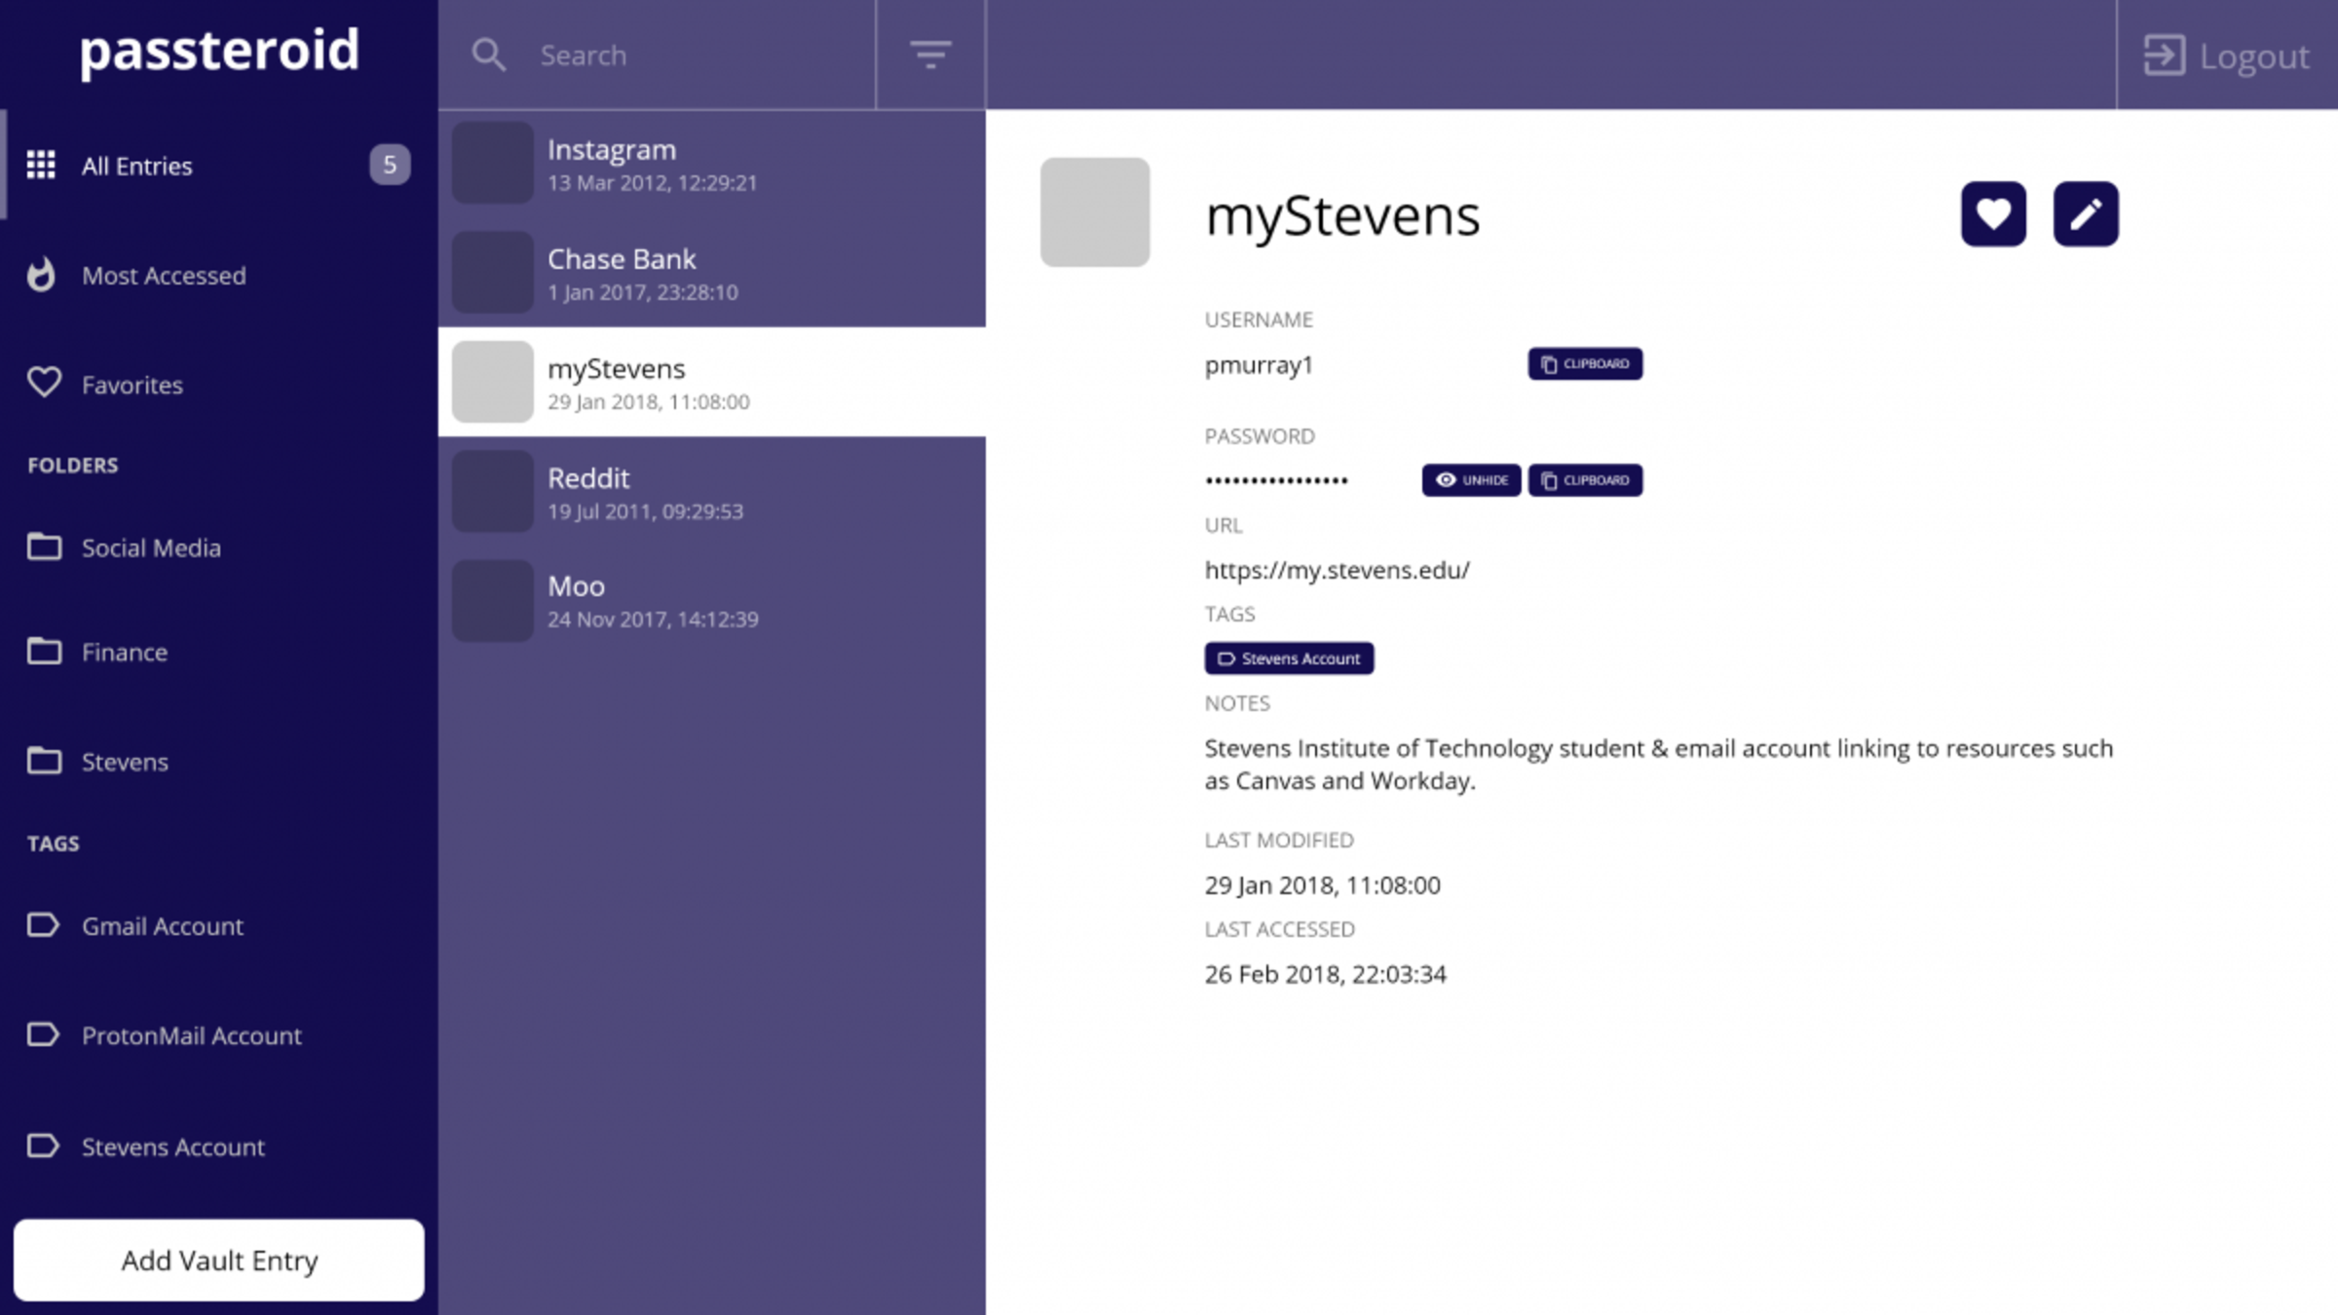Click the Stevens Account tag chip

[1289, 658]
